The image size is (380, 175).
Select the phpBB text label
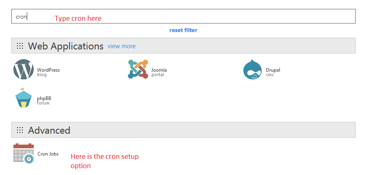pyautogui.click(x=44, y=98)
